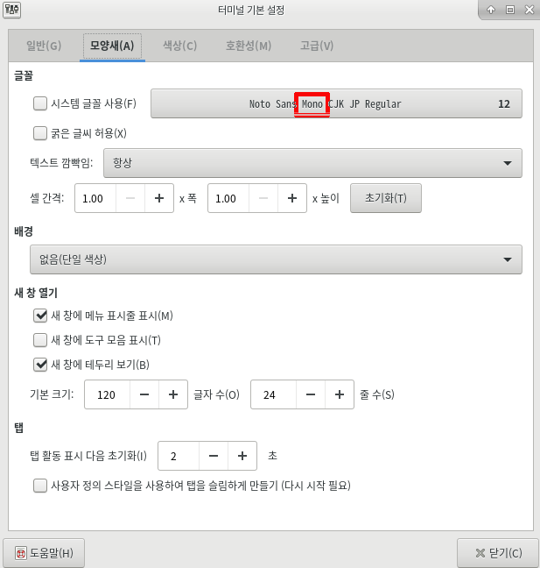Uncheck 새 창에 메뉴 표시줄 표시

click(x=40, y=316)
